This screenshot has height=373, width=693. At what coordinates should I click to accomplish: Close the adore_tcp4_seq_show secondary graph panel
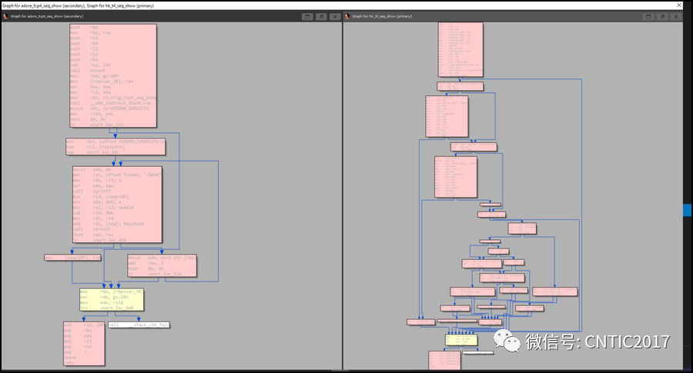click(335, 17)
